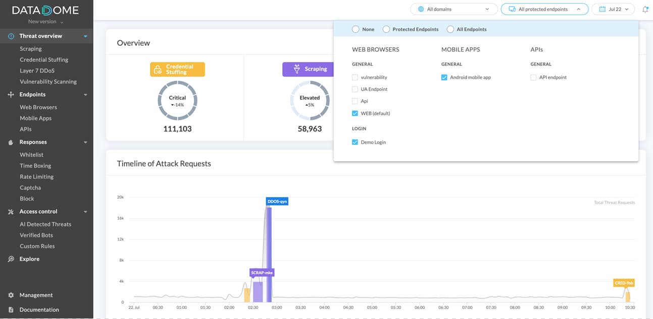
Task: Click the SCRAP-mke marker on timeline
Action: coord(262,273)
